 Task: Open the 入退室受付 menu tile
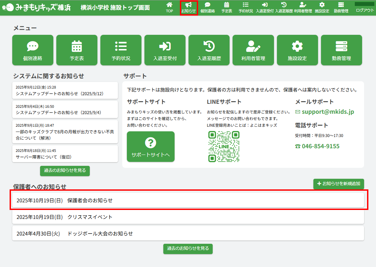click(x=165, y=50)
